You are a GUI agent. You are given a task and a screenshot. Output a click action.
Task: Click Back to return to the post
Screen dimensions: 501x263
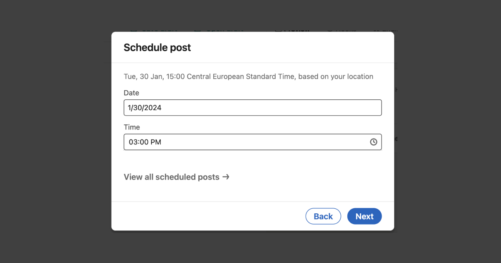coord(323,216)
